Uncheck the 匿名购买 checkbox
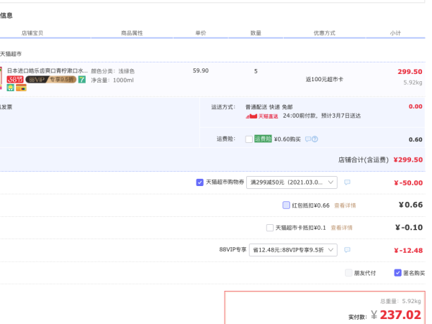 coord(397,272)
